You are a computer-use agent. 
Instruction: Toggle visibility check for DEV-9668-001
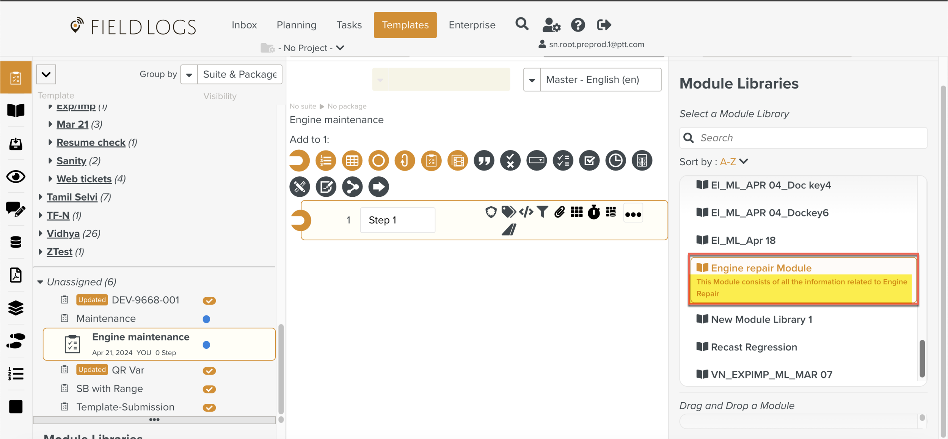(209, 301)
